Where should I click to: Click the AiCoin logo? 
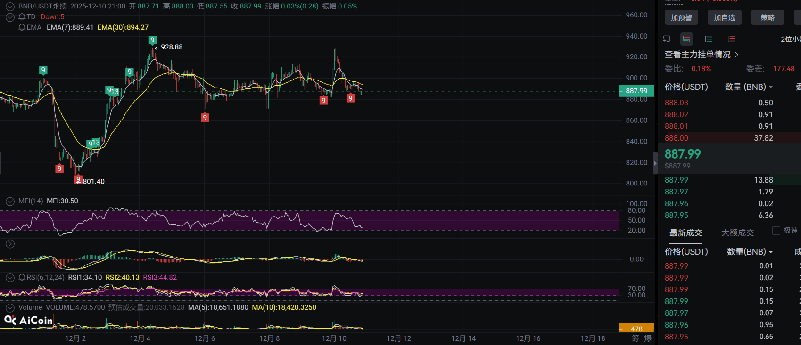[x=29, y=321]
